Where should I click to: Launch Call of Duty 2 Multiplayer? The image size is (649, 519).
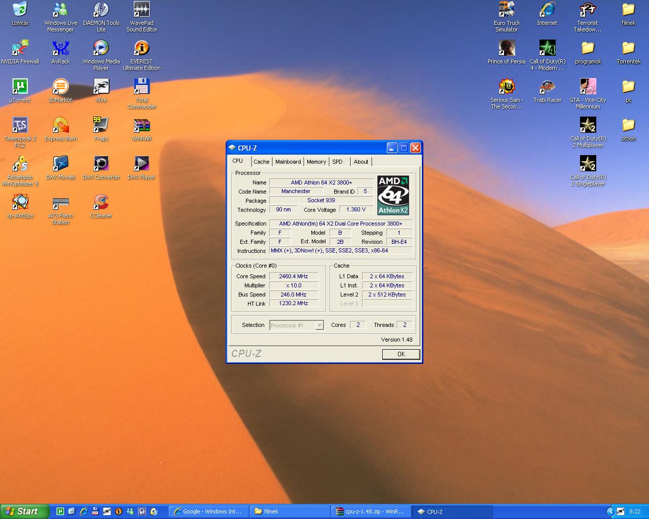click(x=588, y=133)
